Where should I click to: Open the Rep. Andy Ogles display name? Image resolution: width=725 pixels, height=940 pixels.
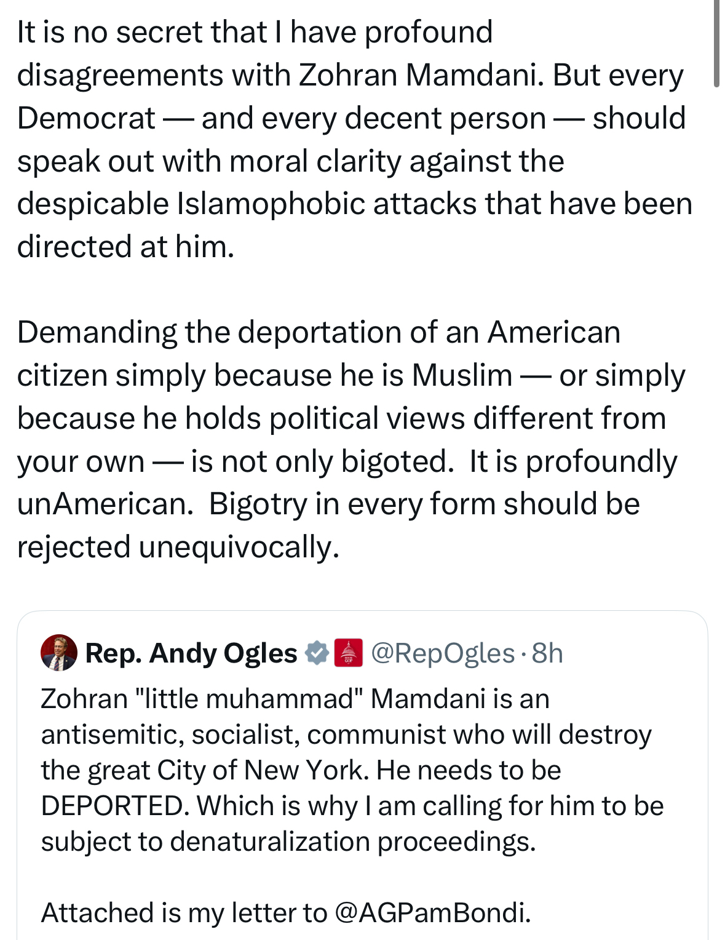pos(191,653)
